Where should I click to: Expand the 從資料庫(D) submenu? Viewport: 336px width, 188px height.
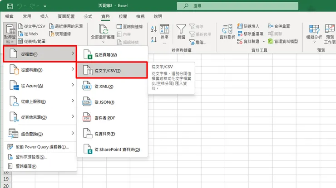tap(40, 70)
